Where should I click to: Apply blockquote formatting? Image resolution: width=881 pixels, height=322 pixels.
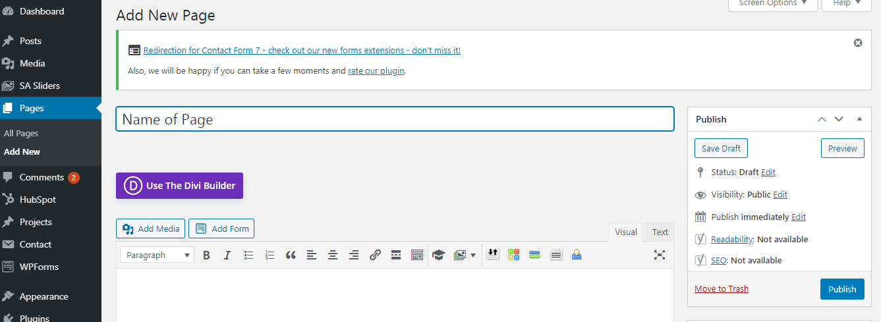(x=291, y=255)
